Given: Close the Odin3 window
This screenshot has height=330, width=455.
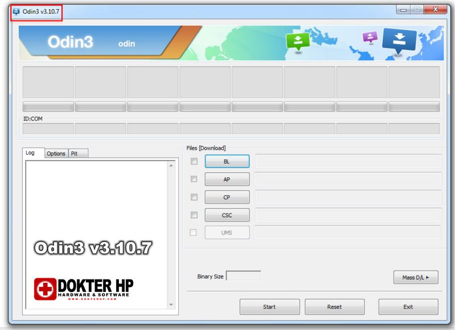Looking at the screenshot, I should (435, 10).
